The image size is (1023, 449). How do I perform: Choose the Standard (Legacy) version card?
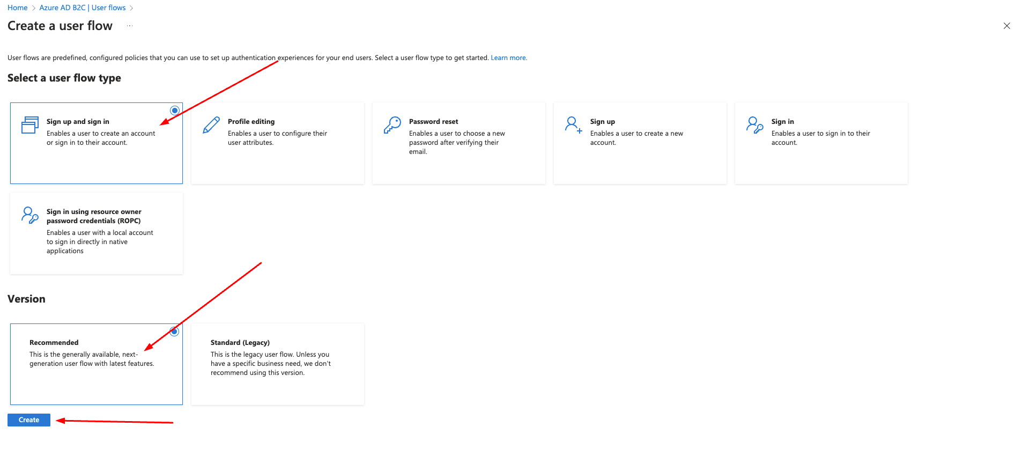tap(278, 364)
